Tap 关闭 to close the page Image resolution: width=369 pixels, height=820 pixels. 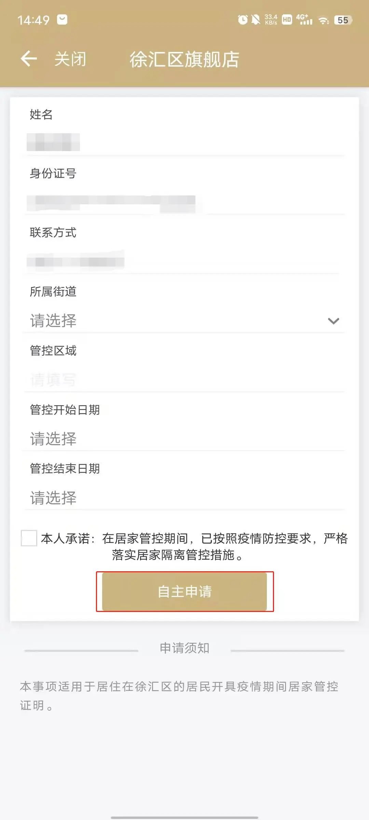coord(70,59)
